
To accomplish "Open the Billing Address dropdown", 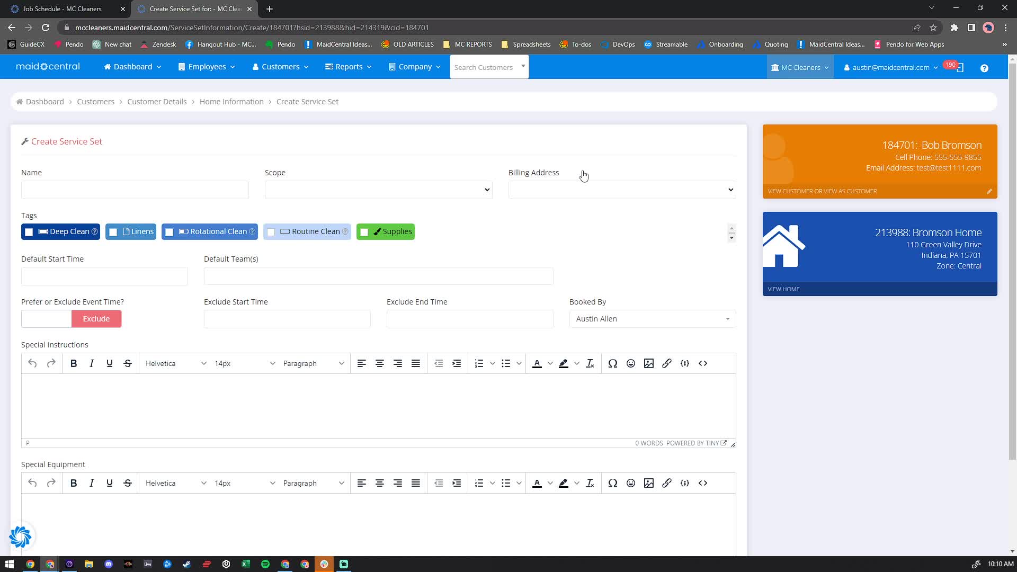I will point(622,190).
